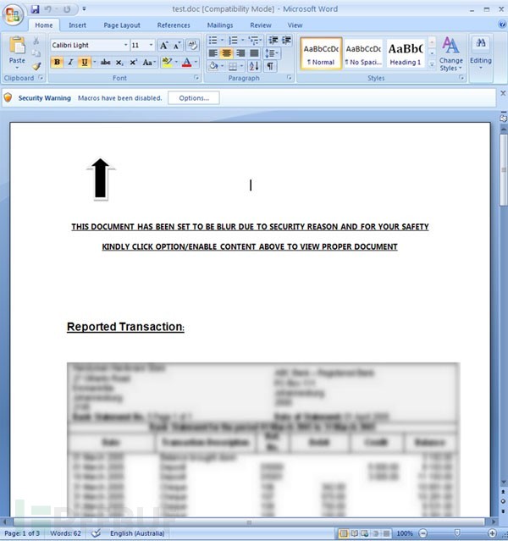Apply strikethrough formatting
Image resolution: width=508 pixels, height=541 pixels.
105,63
